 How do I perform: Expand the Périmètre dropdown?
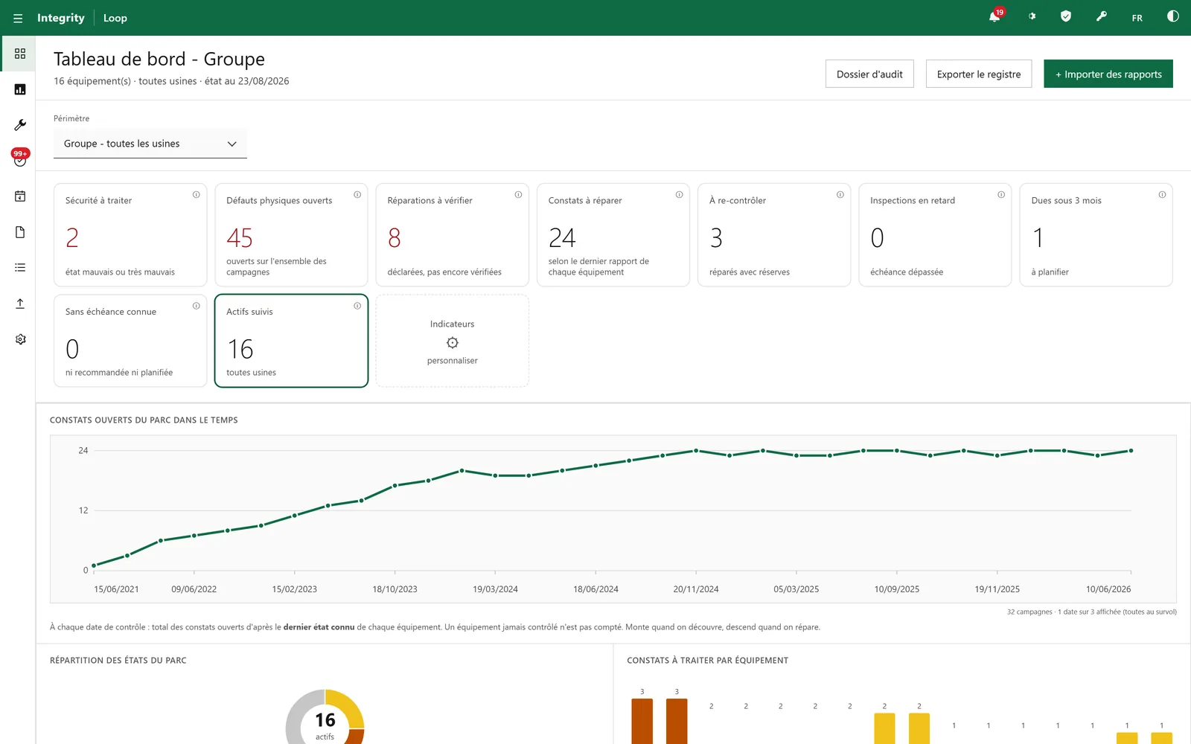[x=150, y=144]
